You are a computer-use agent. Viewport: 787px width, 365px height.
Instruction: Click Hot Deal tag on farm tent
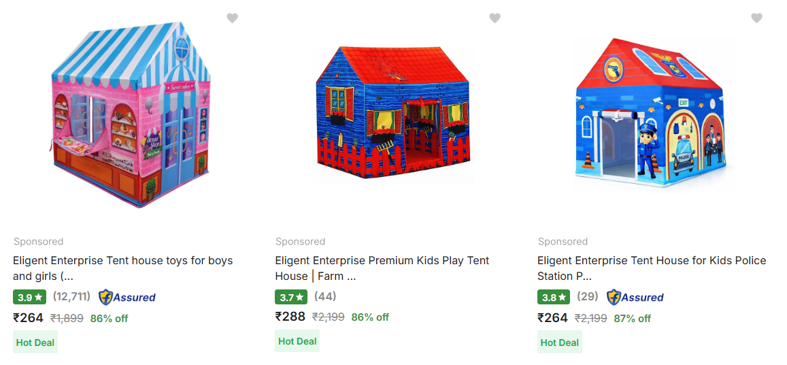pos(297,341)
